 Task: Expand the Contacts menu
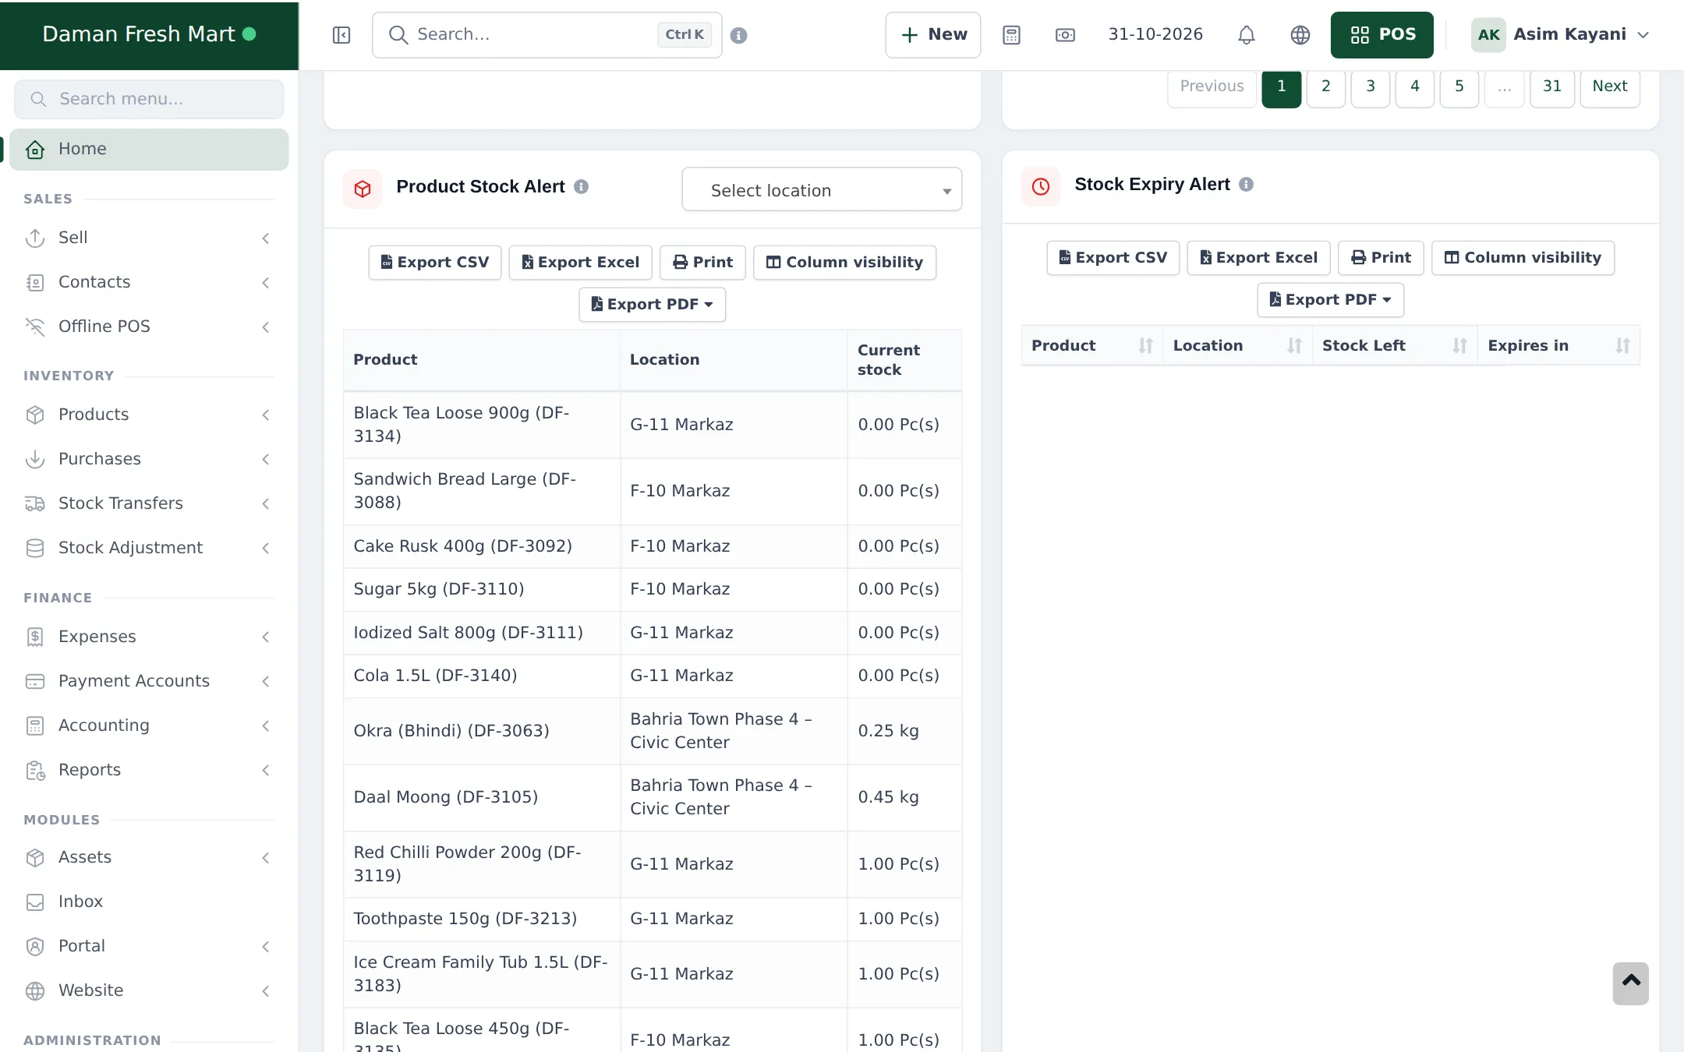tap(149, 282)
